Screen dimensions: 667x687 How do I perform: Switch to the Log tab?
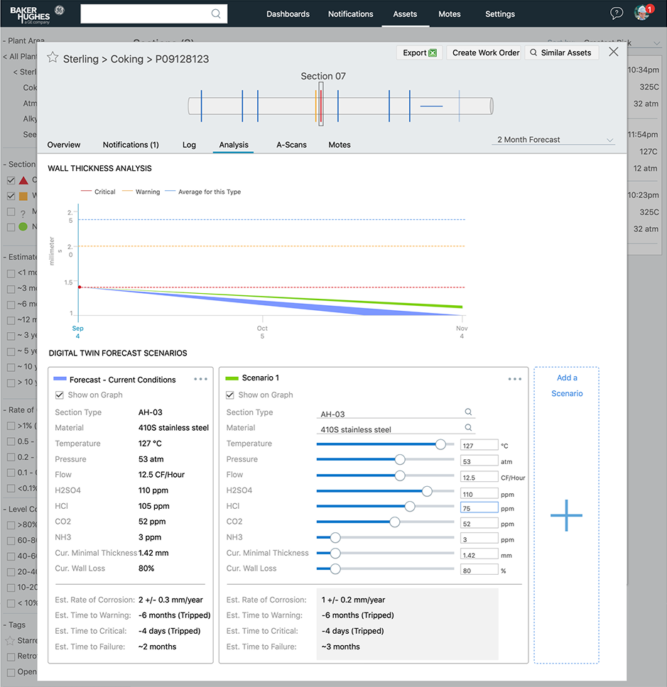(189, 145)
